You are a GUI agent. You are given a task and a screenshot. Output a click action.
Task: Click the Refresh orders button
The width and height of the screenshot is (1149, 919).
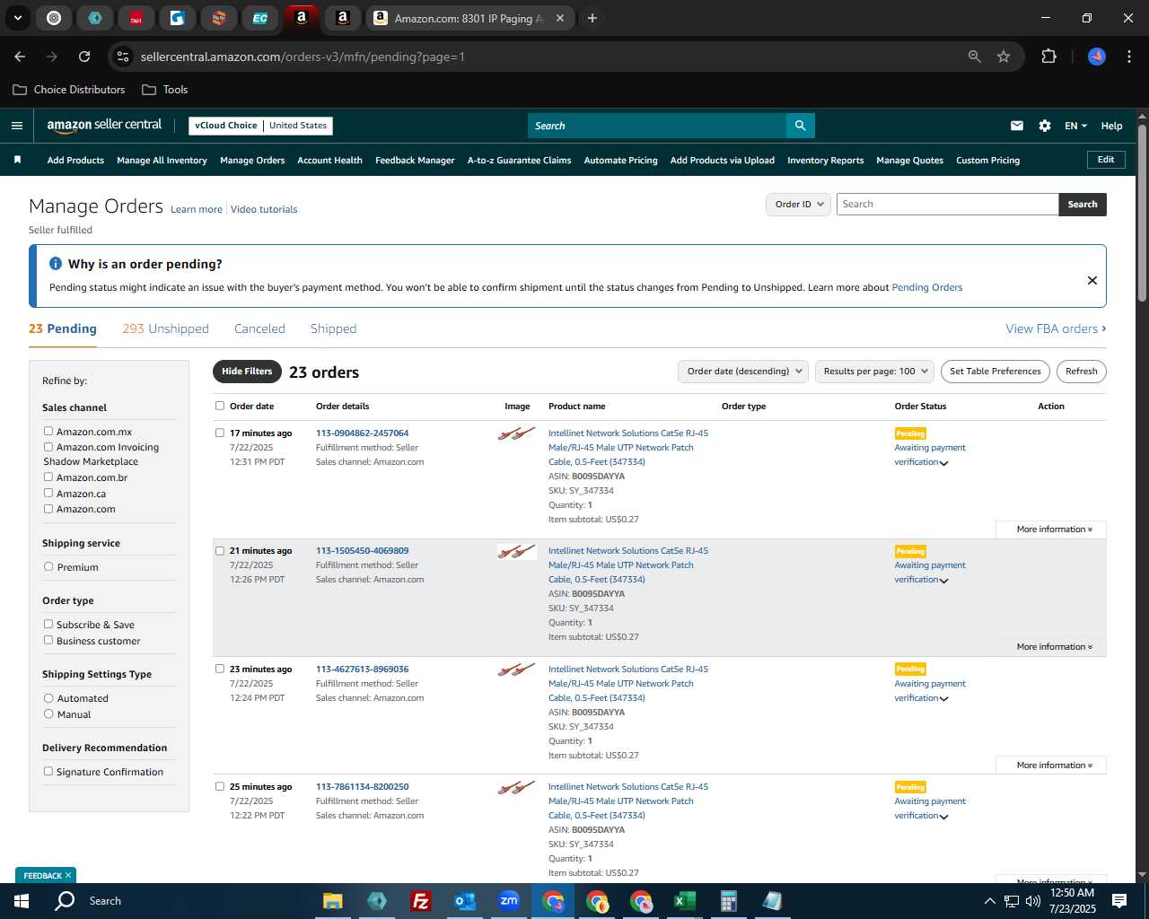pos(1081,372)
